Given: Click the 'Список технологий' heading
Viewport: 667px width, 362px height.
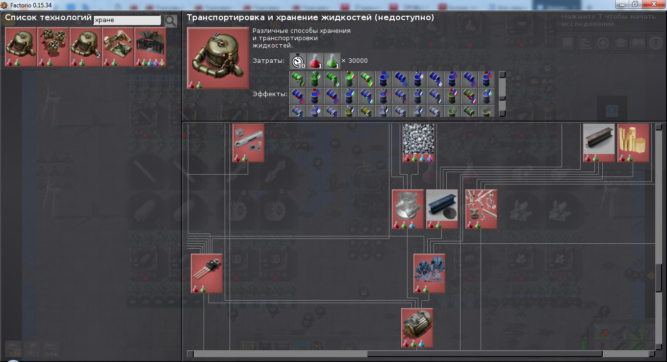Looking at the screenshot, I should click(48, 17).
